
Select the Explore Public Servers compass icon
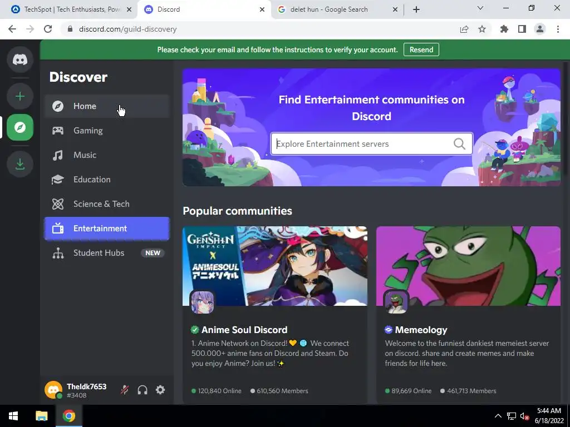click(20, 127)
